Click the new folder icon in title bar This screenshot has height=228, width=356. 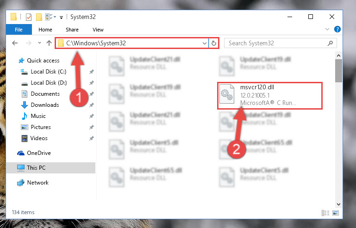[39, 17]
